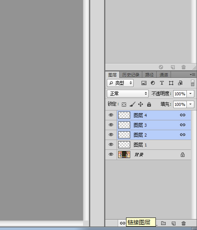Click the delete layer trash icon
Screen dimensions: 197x230
[183, 224]
